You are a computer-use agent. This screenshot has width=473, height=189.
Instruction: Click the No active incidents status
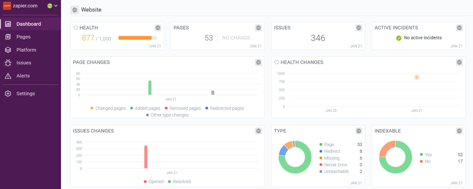point(419,37)
